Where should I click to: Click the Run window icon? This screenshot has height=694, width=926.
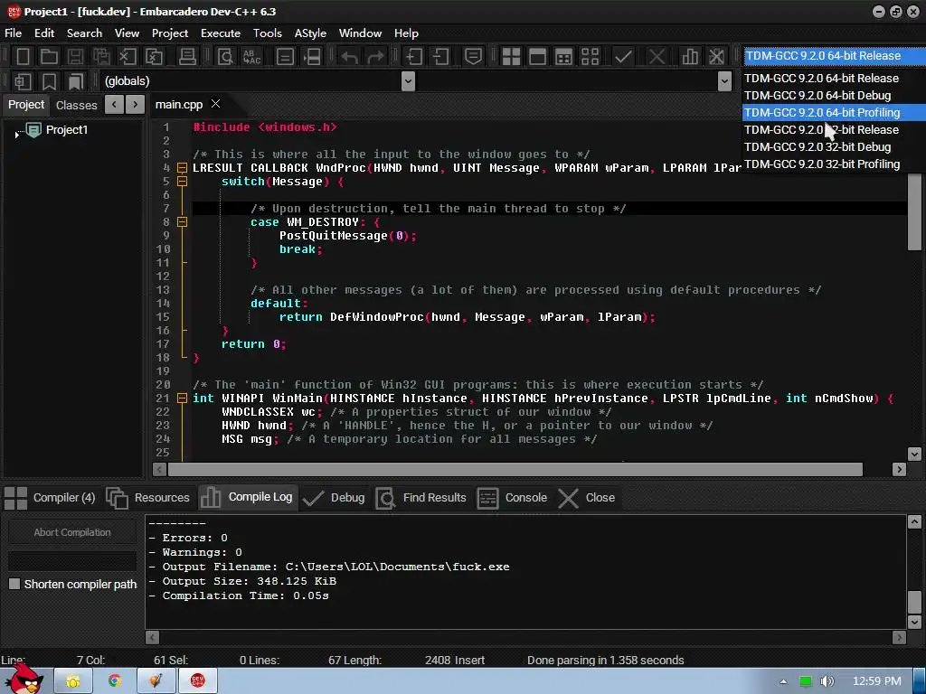[537, 57]
